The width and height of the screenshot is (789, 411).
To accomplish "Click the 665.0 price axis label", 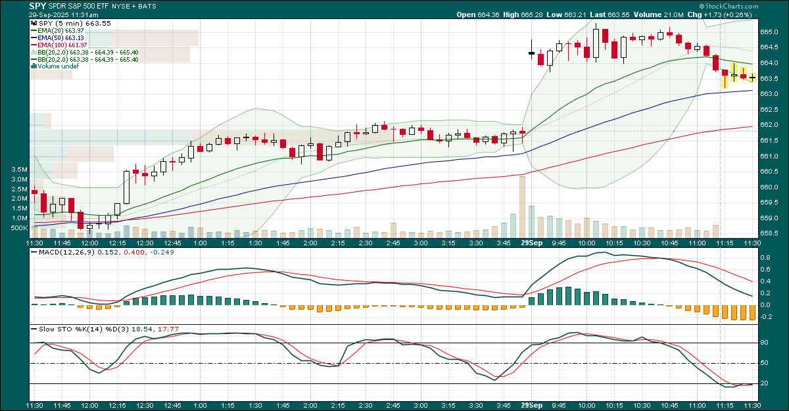I will (769, 32).
